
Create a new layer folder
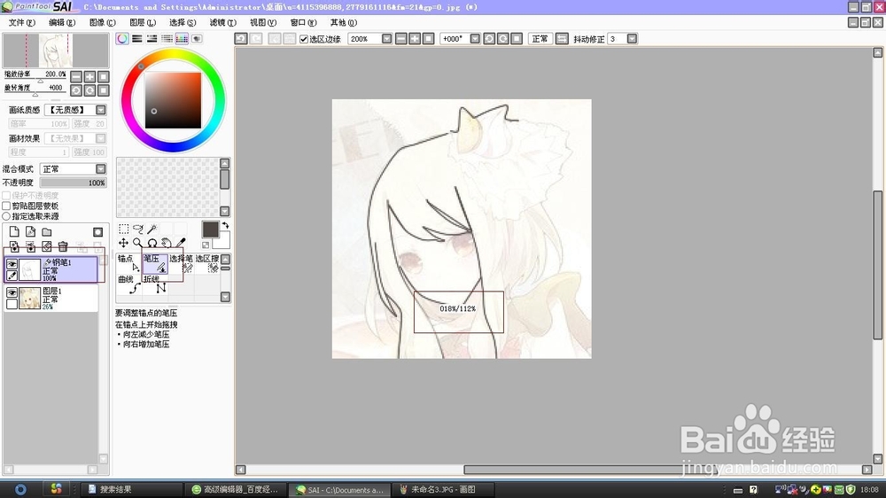coord(47,232)
